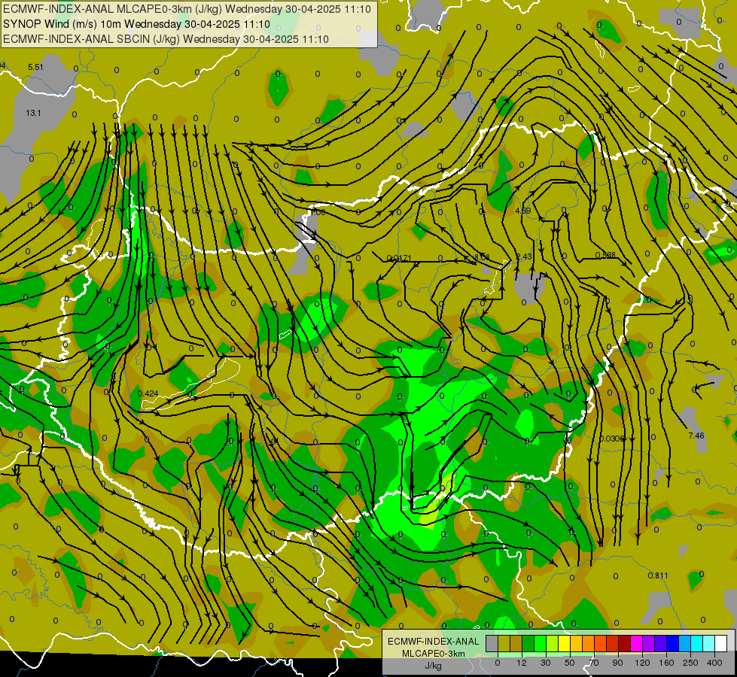Click the MLCAPE0-3km title line in header

click(x=187, y=9)
